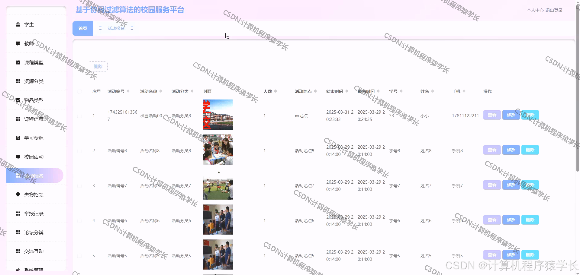Click the icon left of the 活动报名 tab label

100,28
